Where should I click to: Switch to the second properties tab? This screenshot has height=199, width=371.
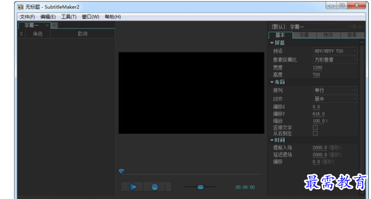304,35
